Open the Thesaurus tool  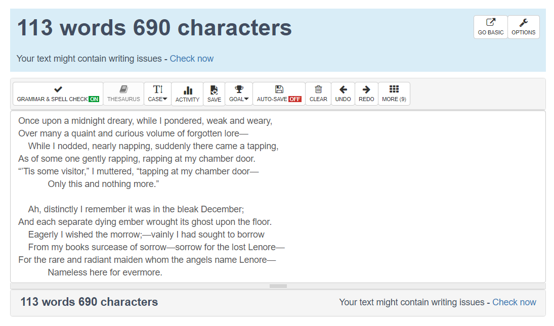pos(123,94)
